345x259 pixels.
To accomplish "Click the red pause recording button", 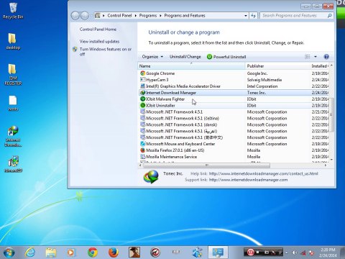I will [x=251, y=253].
